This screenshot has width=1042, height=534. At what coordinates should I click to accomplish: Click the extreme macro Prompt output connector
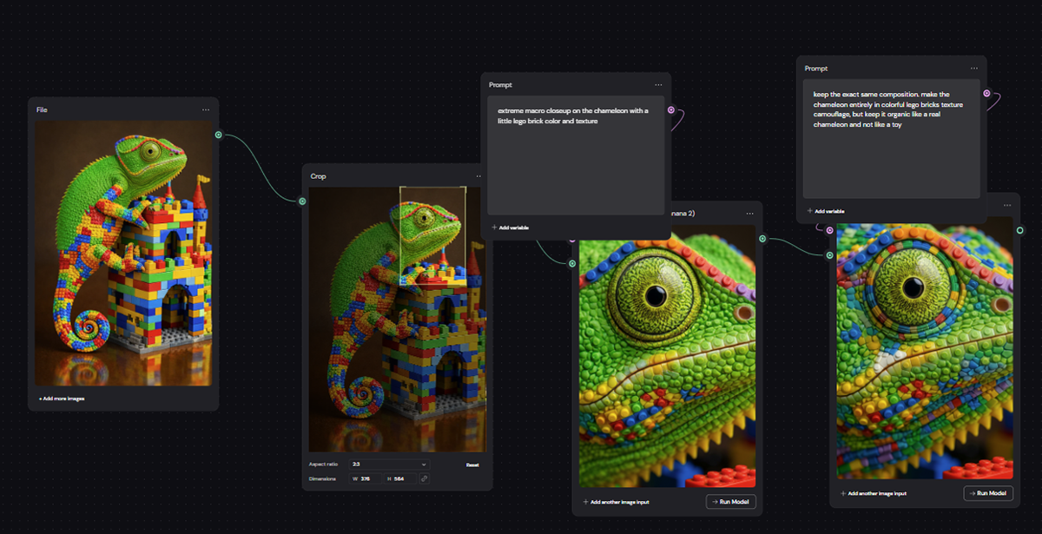pos(671,110)
